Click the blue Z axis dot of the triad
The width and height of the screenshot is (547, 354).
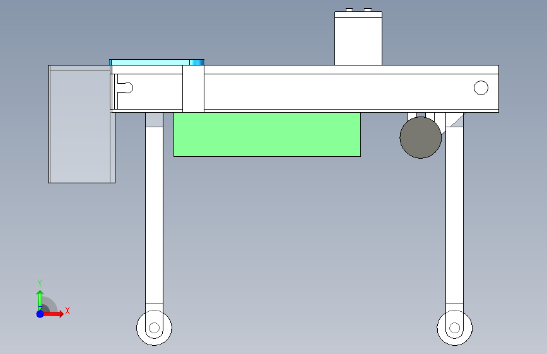pyautogui.click(x=40, y=314)
